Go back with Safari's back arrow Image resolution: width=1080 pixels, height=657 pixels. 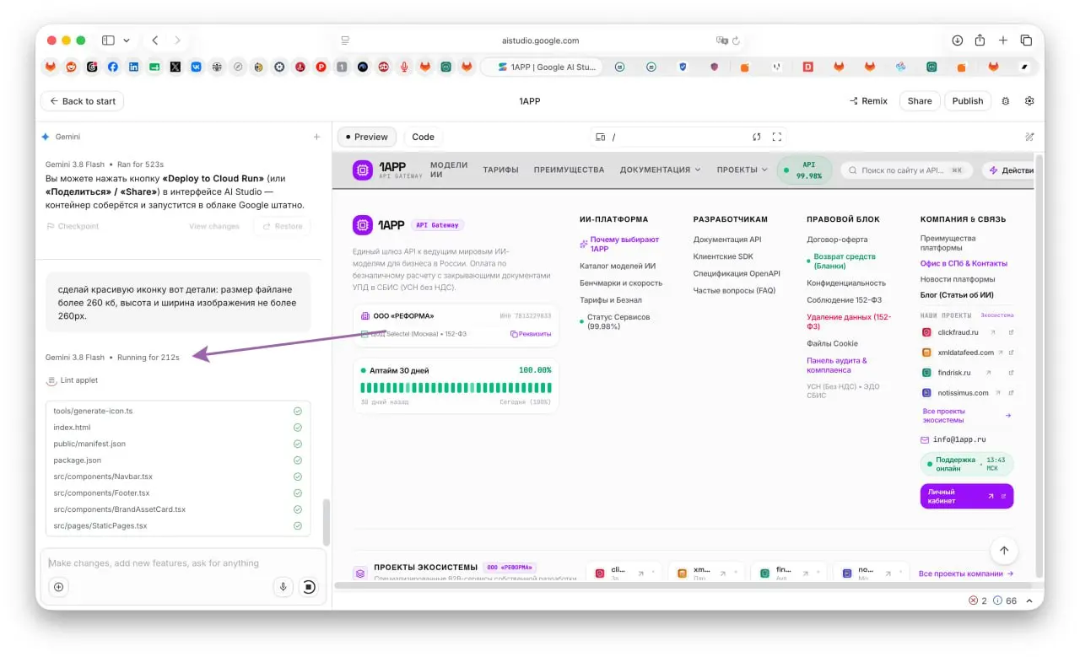tap(154, 40)
